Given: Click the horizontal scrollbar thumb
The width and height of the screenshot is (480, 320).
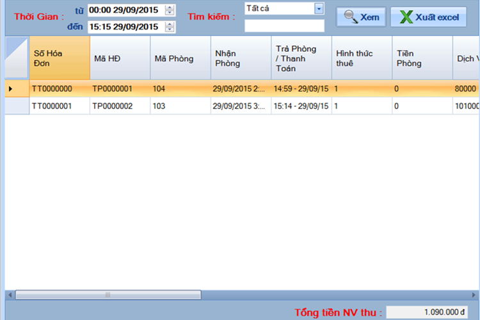Looking at the screenshot, I should 108,295.
